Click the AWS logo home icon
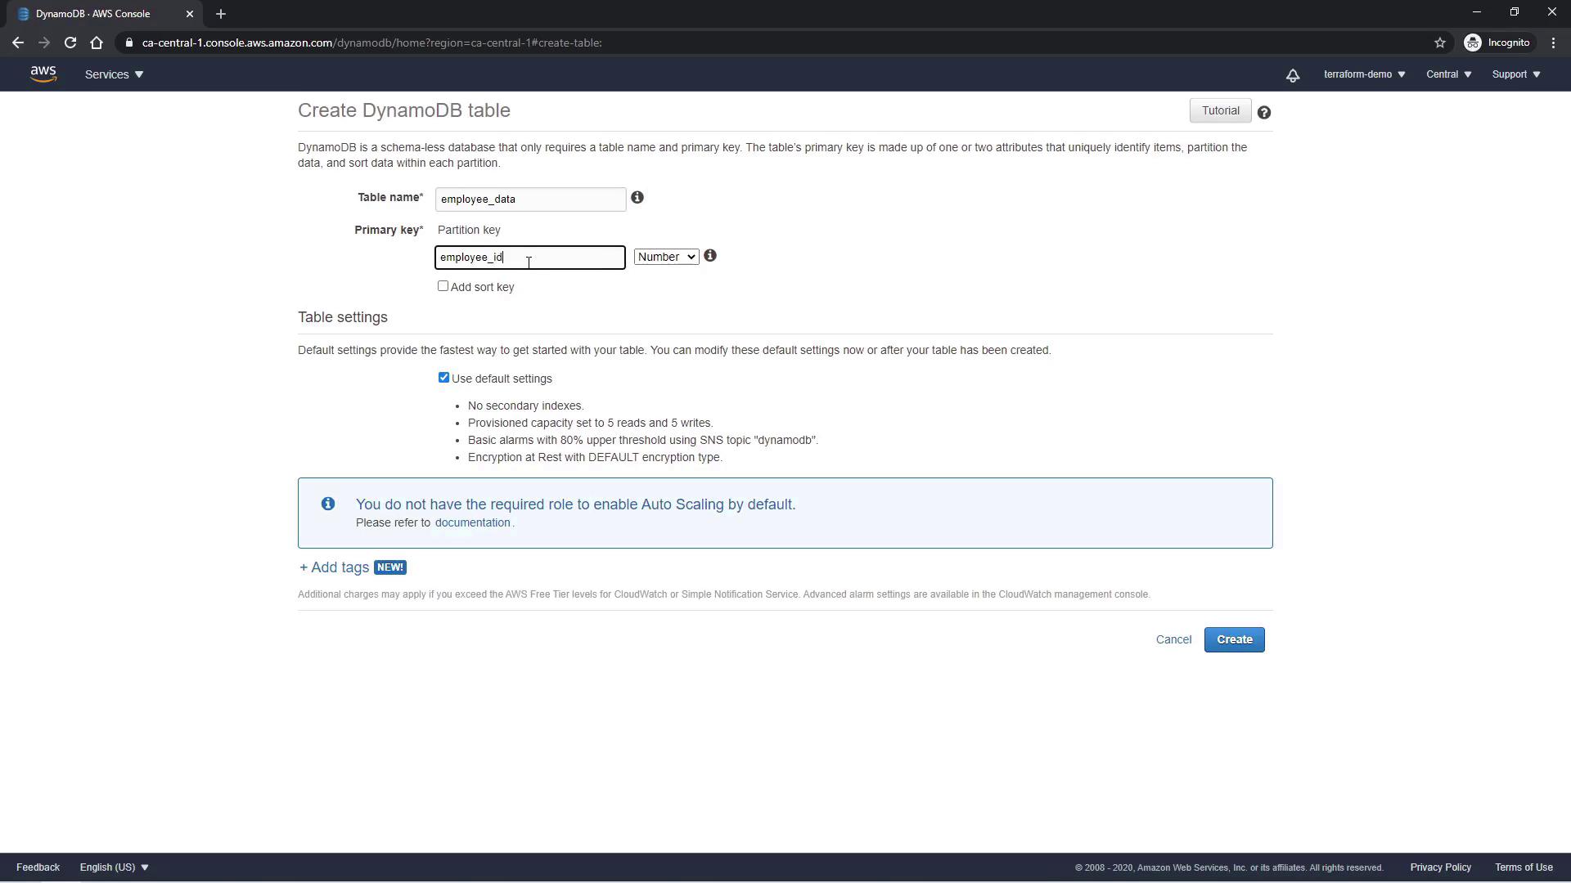This screenshot has height=883, width=1571. 43,74
